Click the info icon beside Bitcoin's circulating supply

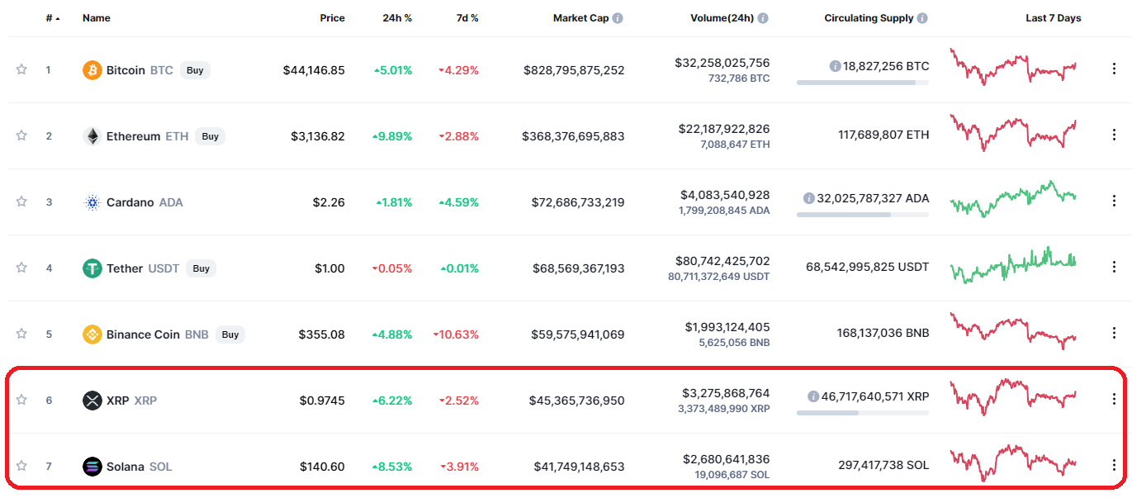pos(835,66)
